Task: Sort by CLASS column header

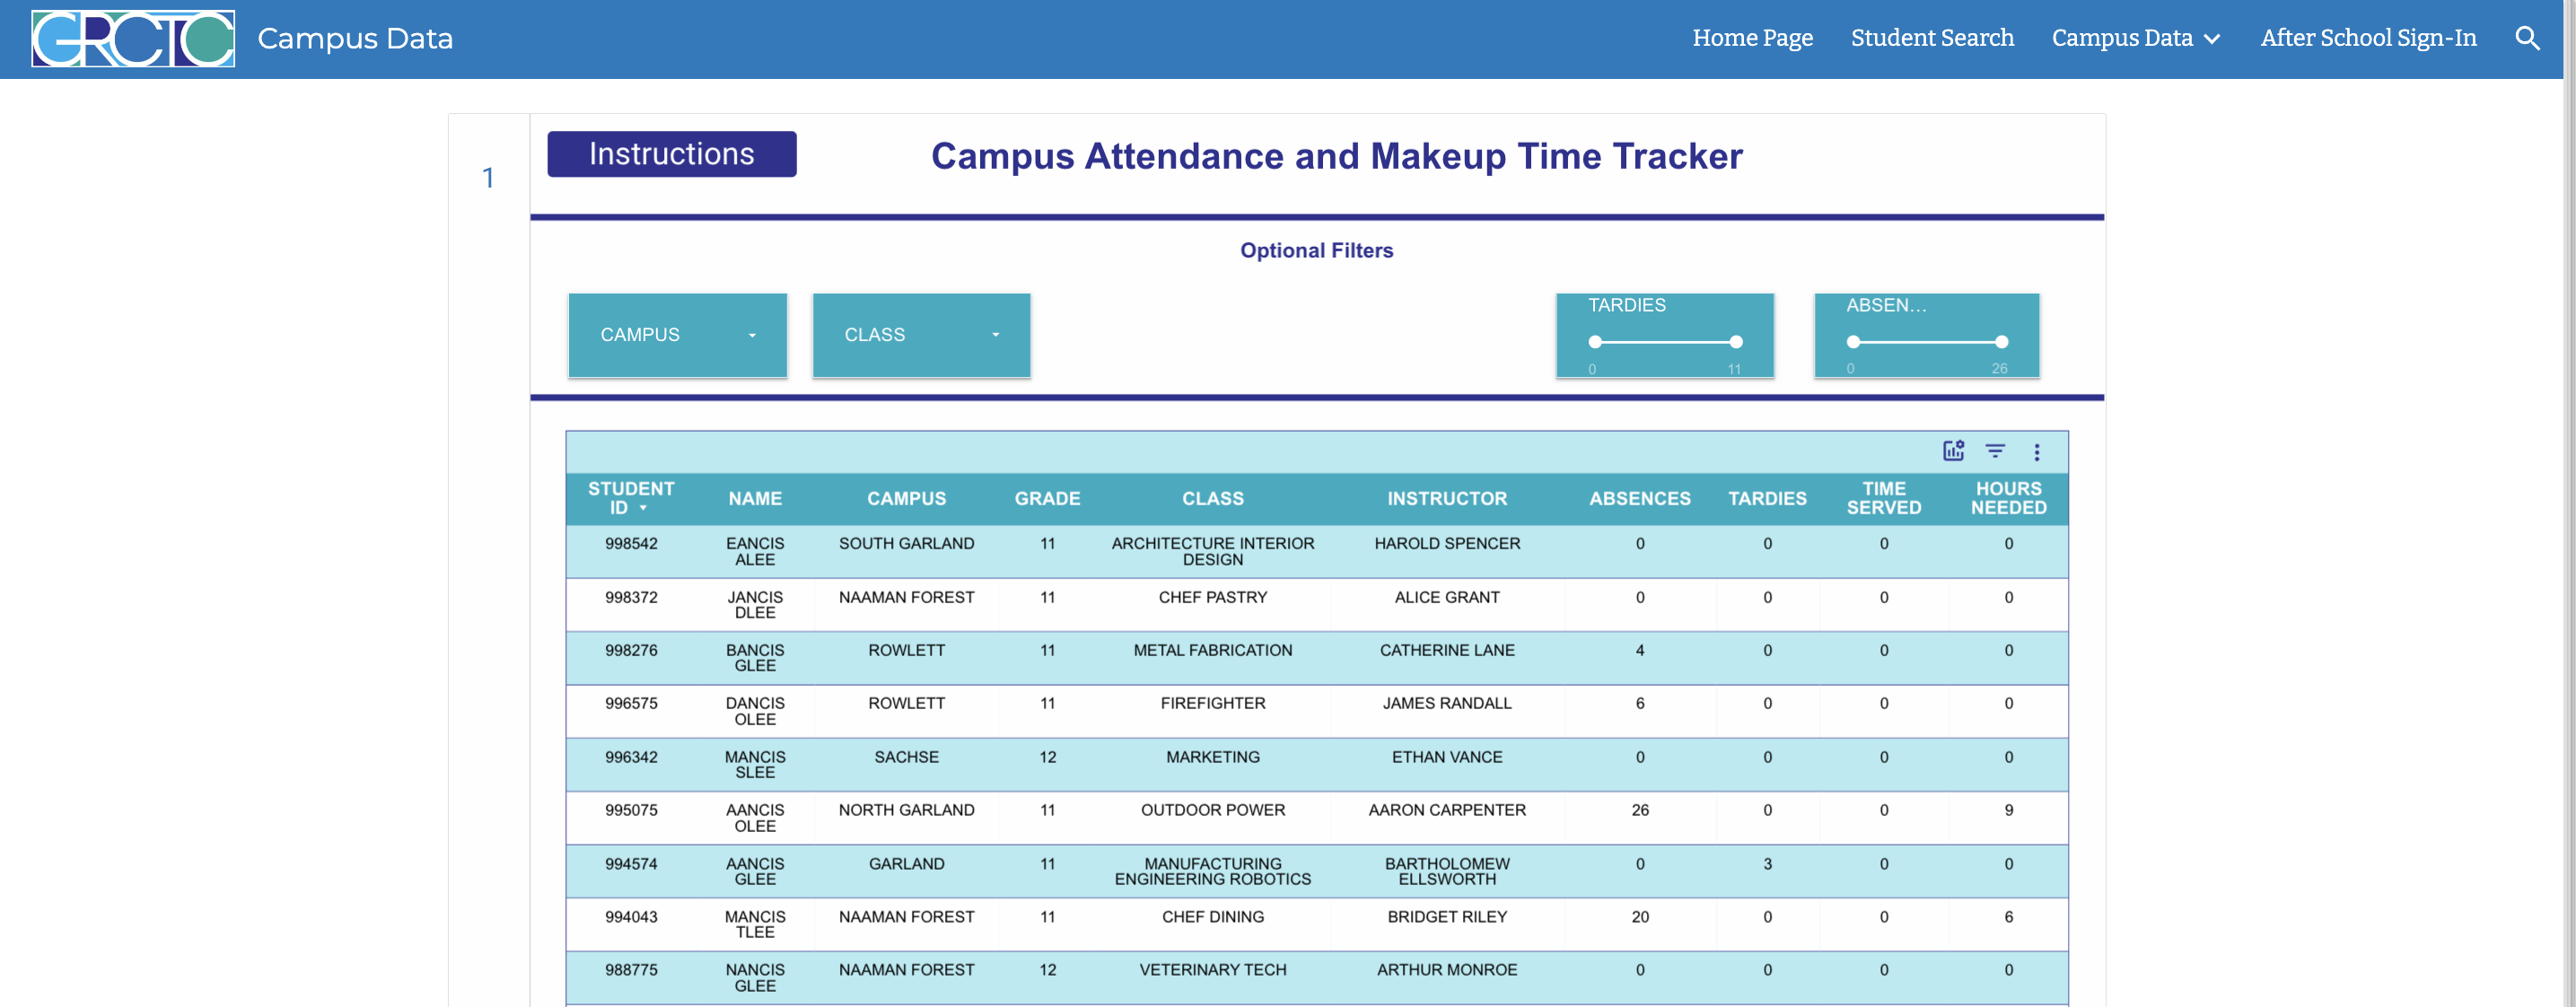Action: (1213, 498)
